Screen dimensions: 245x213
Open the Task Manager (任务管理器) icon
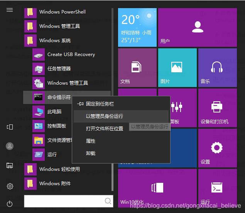39,69
